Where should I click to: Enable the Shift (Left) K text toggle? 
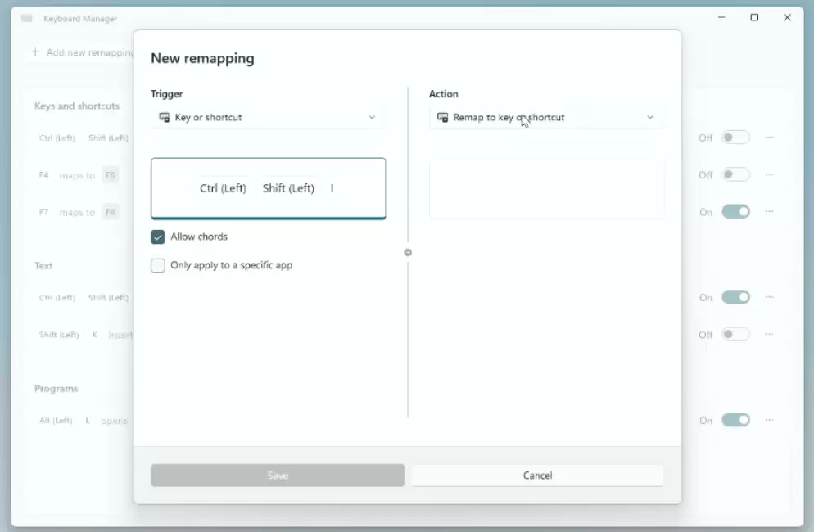click(735, 334)
